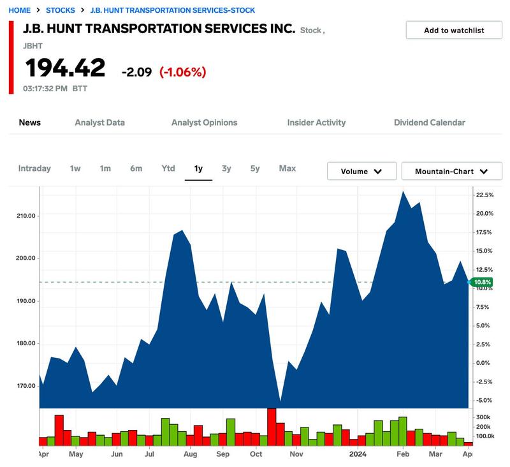Image resolution: width=510 pixels, height=467 pixels.
Task: Click the 22.5% percent axis label
Action: [x=484, y=195]
